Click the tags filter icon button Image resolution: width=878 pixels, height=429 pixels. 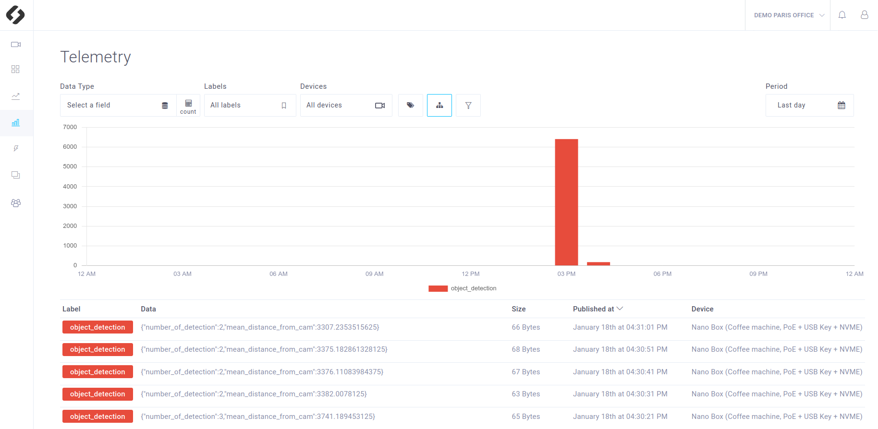pos(411,105)
